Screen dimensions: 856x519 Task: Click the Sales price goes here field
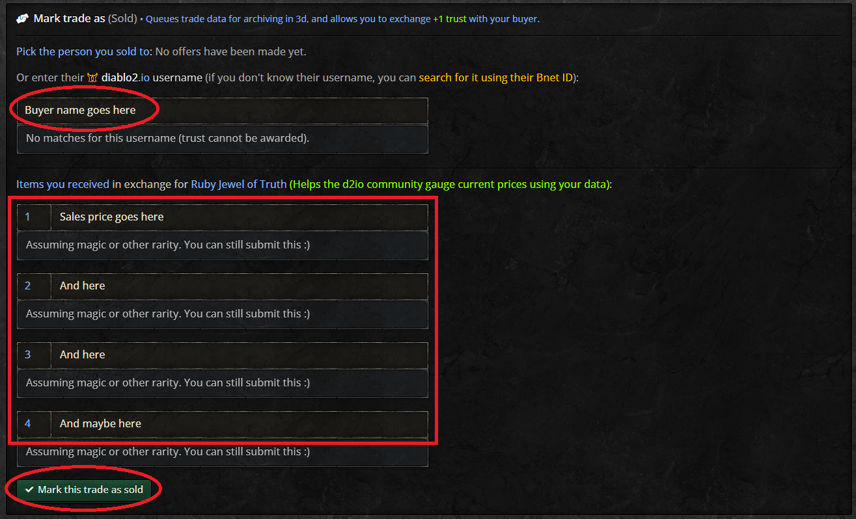(x=240, y=217)
